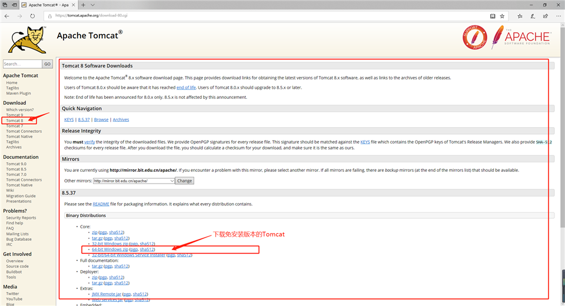The image size is (565, 306).
Task: Open the FAQ sidebar link
Action: point(10,228)
